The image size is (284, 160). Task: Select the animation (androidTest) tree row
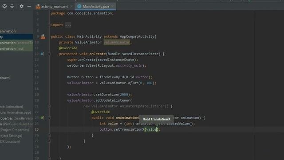pyautogui.click(x=16, y=43)
